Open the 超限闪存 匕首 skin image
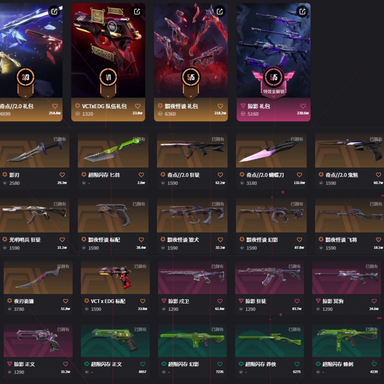 tap(113, 151)
